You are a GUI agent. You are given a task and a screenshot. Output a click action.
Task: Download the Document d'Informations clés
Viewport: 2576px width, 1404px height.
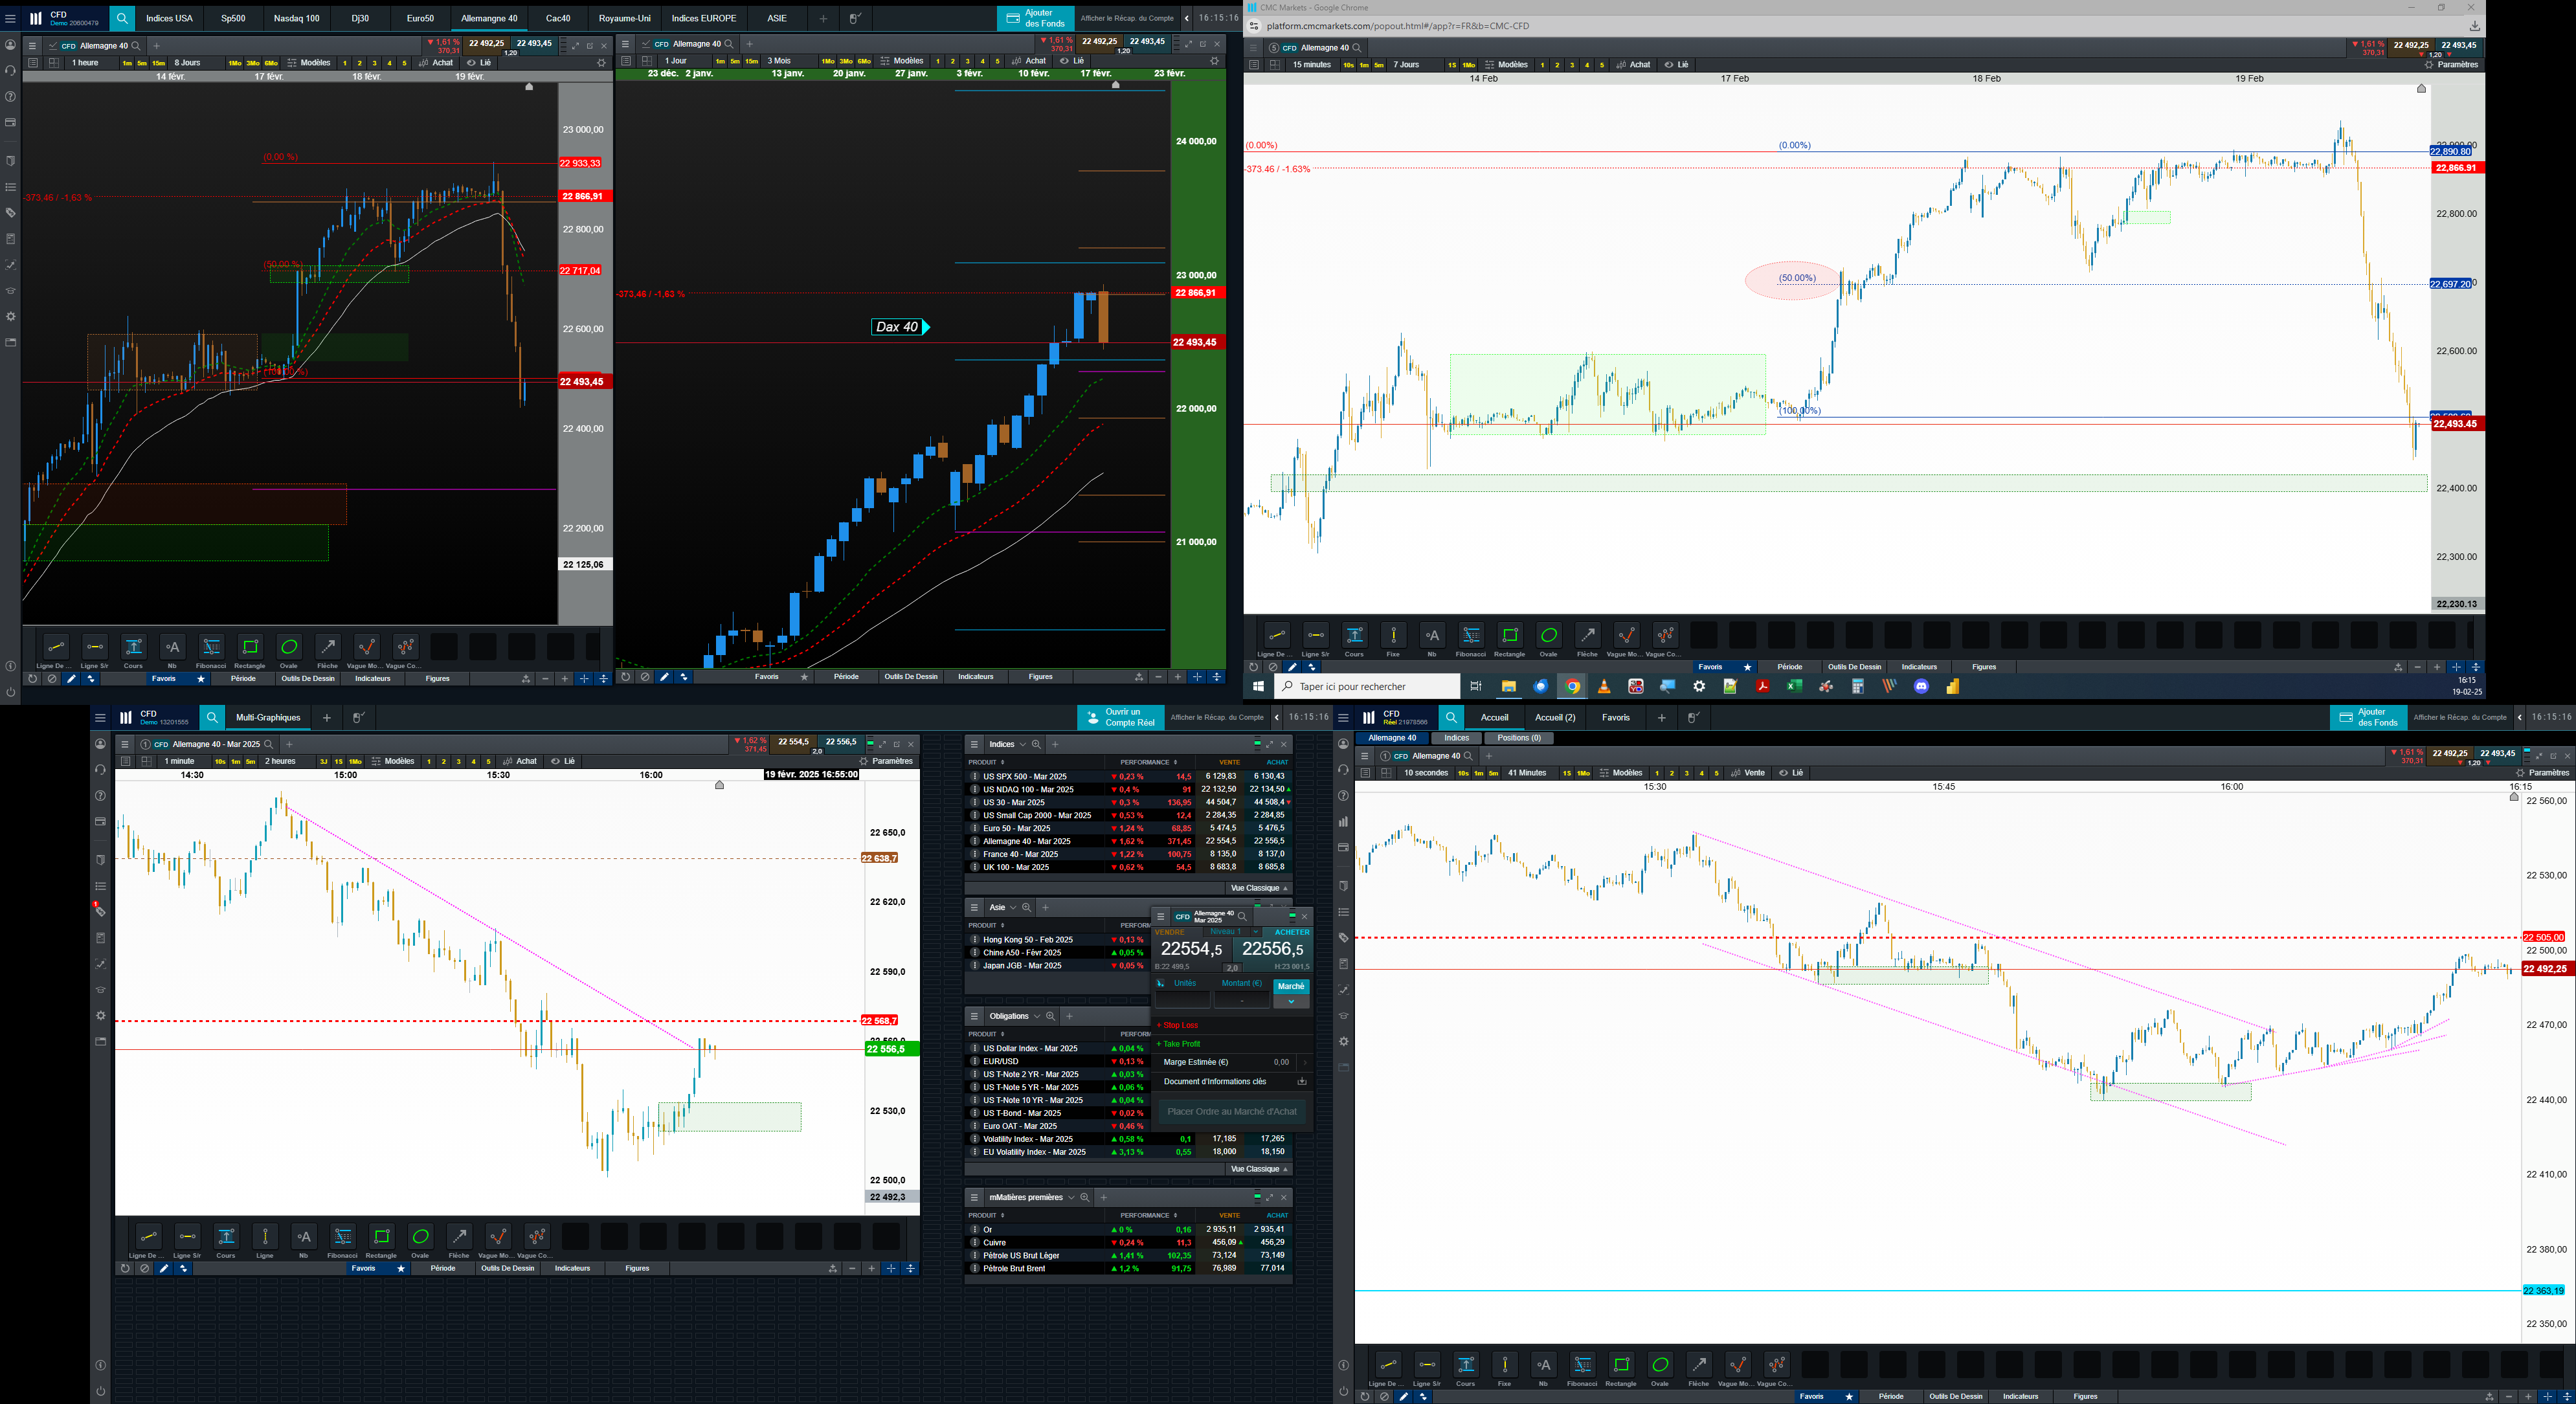1302,1082
